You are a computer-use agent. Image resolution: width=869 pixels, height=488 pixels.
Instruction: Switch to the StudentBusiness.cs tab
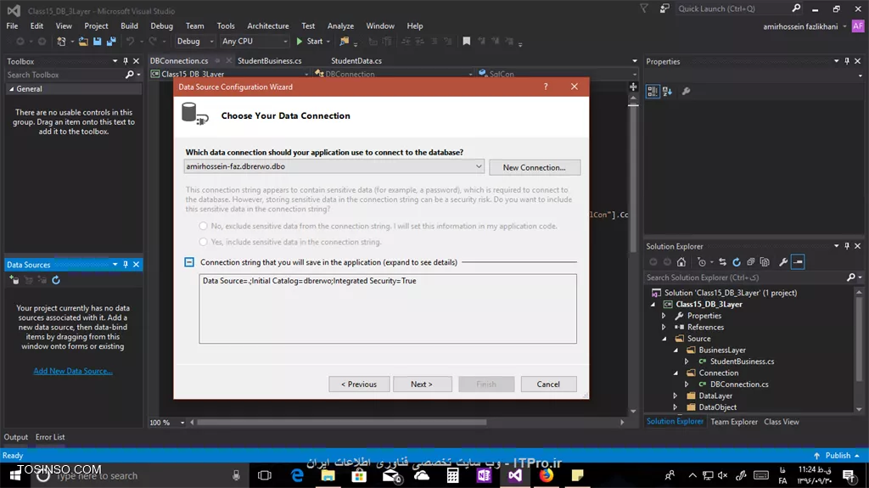coord(269,61)
